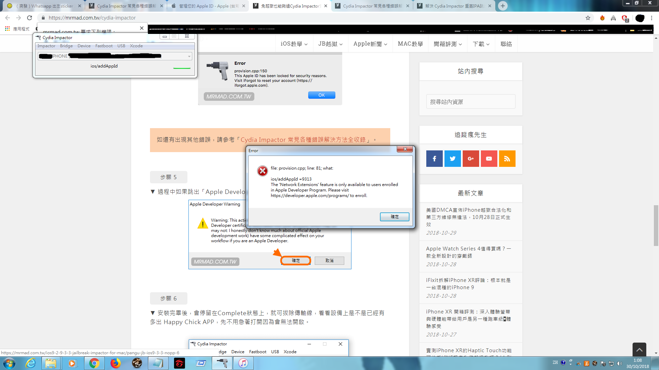
Task: Reload the page in Chrome
Action: (30, 18)
